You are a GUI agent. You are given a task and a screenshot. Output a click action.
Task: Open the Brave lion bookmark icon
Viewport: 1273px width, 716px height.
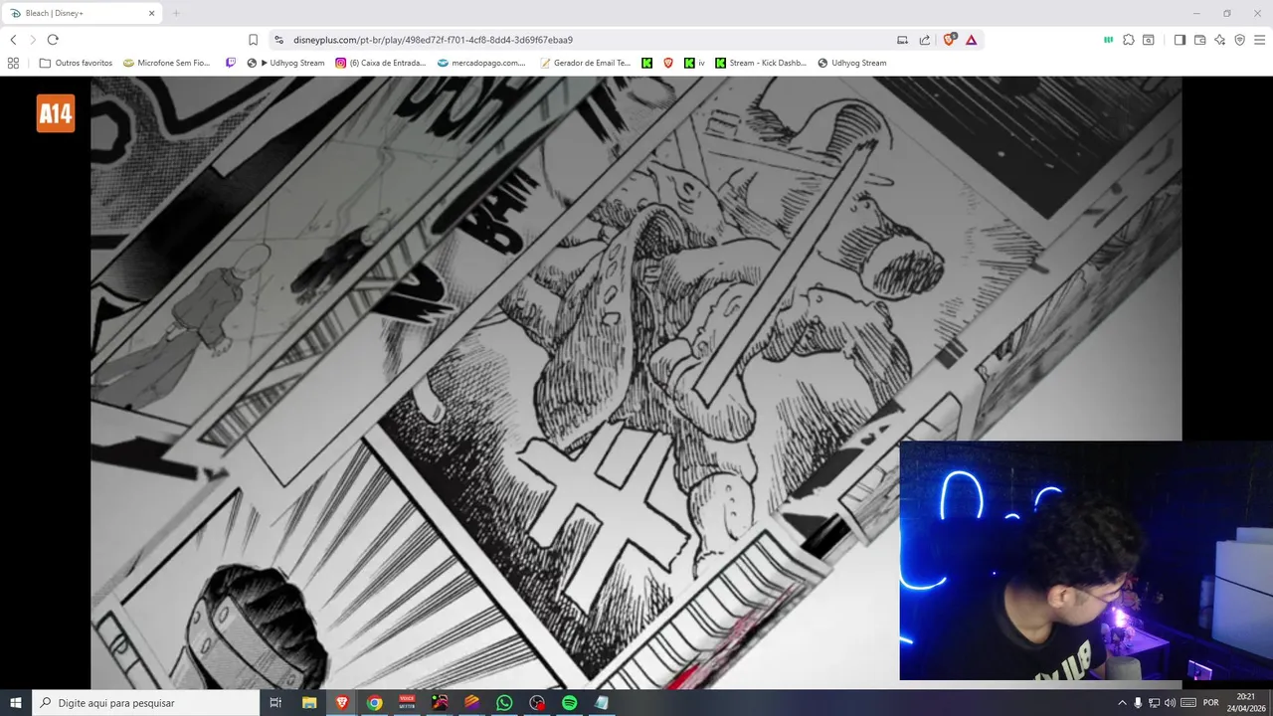(668, 63)
